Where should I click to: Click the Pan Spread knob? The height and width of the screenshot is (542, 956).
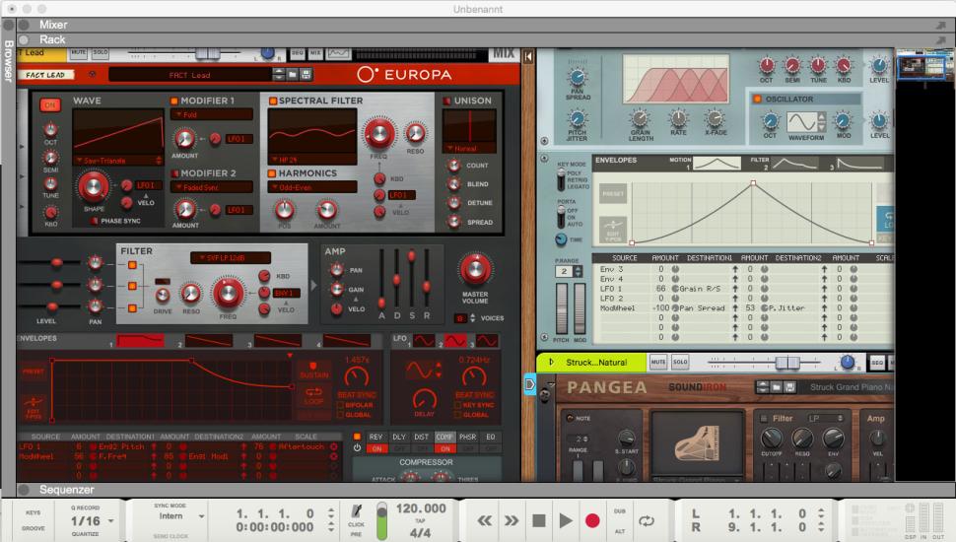pos(577,78)
